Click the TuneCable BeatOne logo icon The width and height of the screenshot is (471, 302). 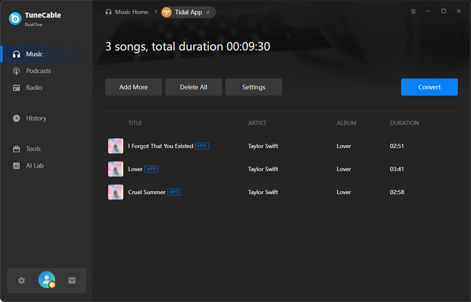15,19
